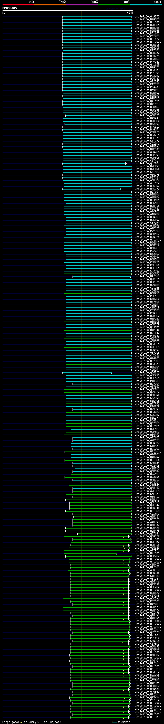Select hit label UniRef100_B7FIX7
This screenshot has height=724, width=164.
pyautogui.click(x=147, y=166)
